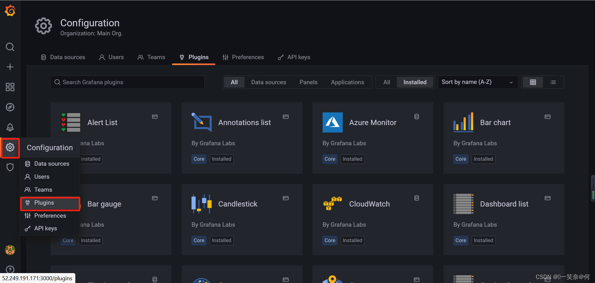This screenshot has height=283, width=595.
Task: Show all plugins regardless of install state
Action: pyautogui.click(x=386, y=82)
